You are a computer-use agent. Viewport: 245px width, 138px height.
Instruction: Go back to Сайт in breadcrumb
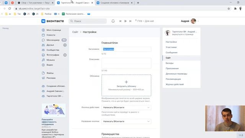click(x=75, y=32)
